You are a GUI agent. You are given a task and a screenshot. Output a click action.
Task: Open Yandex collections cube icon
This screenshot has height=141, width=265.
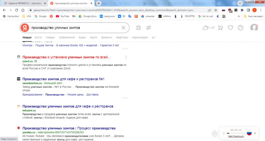tap(241, 28)
